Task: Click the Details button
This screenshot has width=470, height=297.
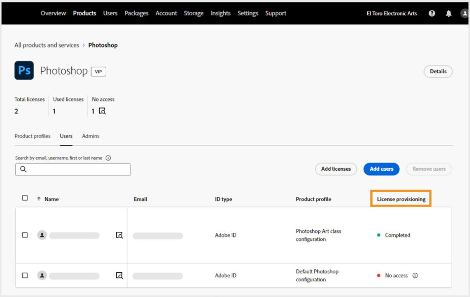Action: click(438, 72)
